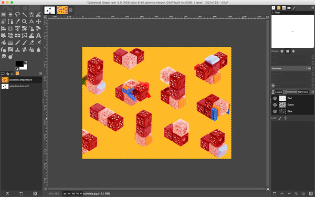Open the Fonts tab in top-right dock
Screen dimensions: 315x197
(283, 8)
